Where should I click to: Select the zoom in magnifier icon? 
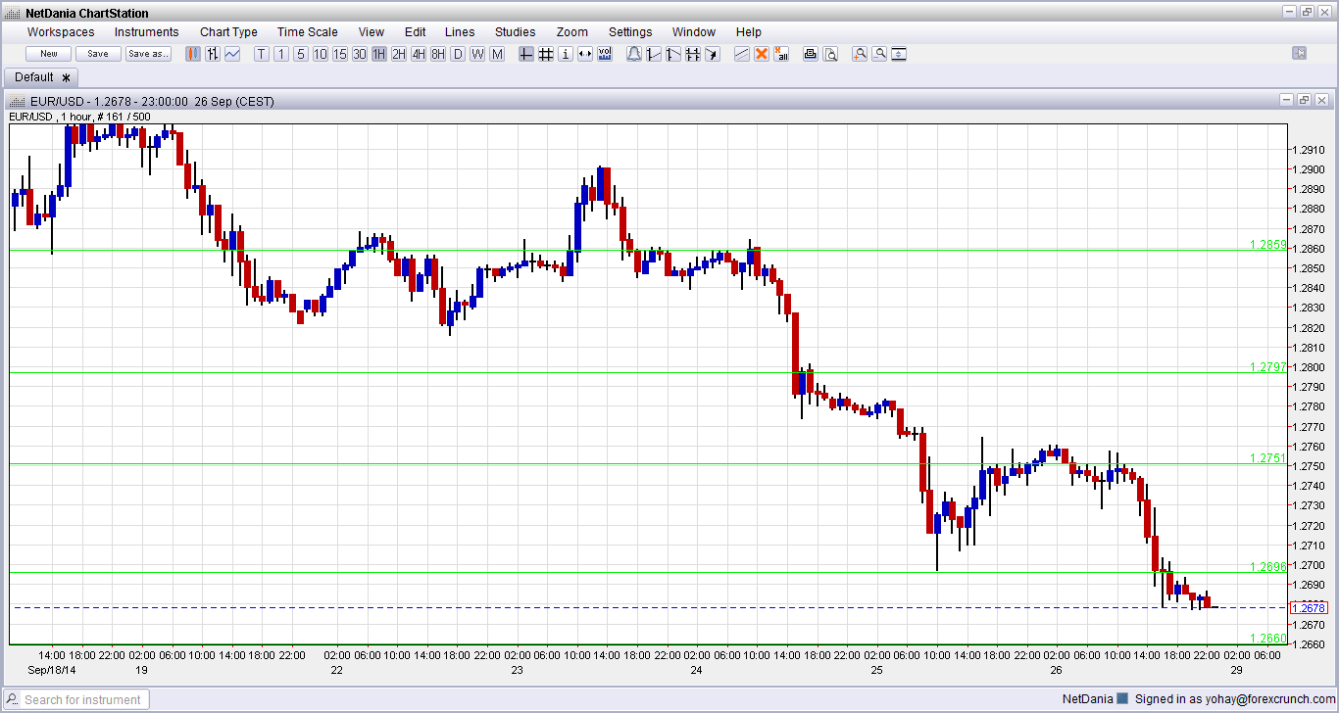[859, 54]
